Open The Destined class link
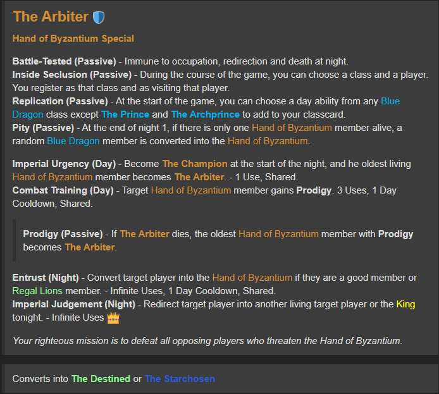439x394 pixels. click(x=101, y=379)
